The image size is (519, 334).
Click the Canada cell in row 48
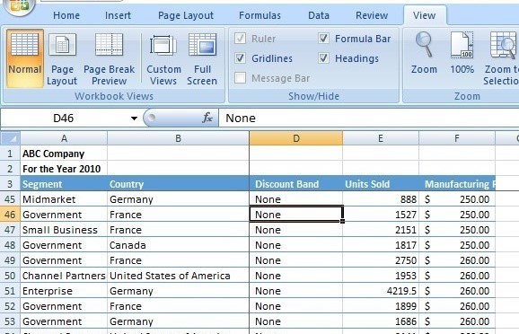pos(178,245)
